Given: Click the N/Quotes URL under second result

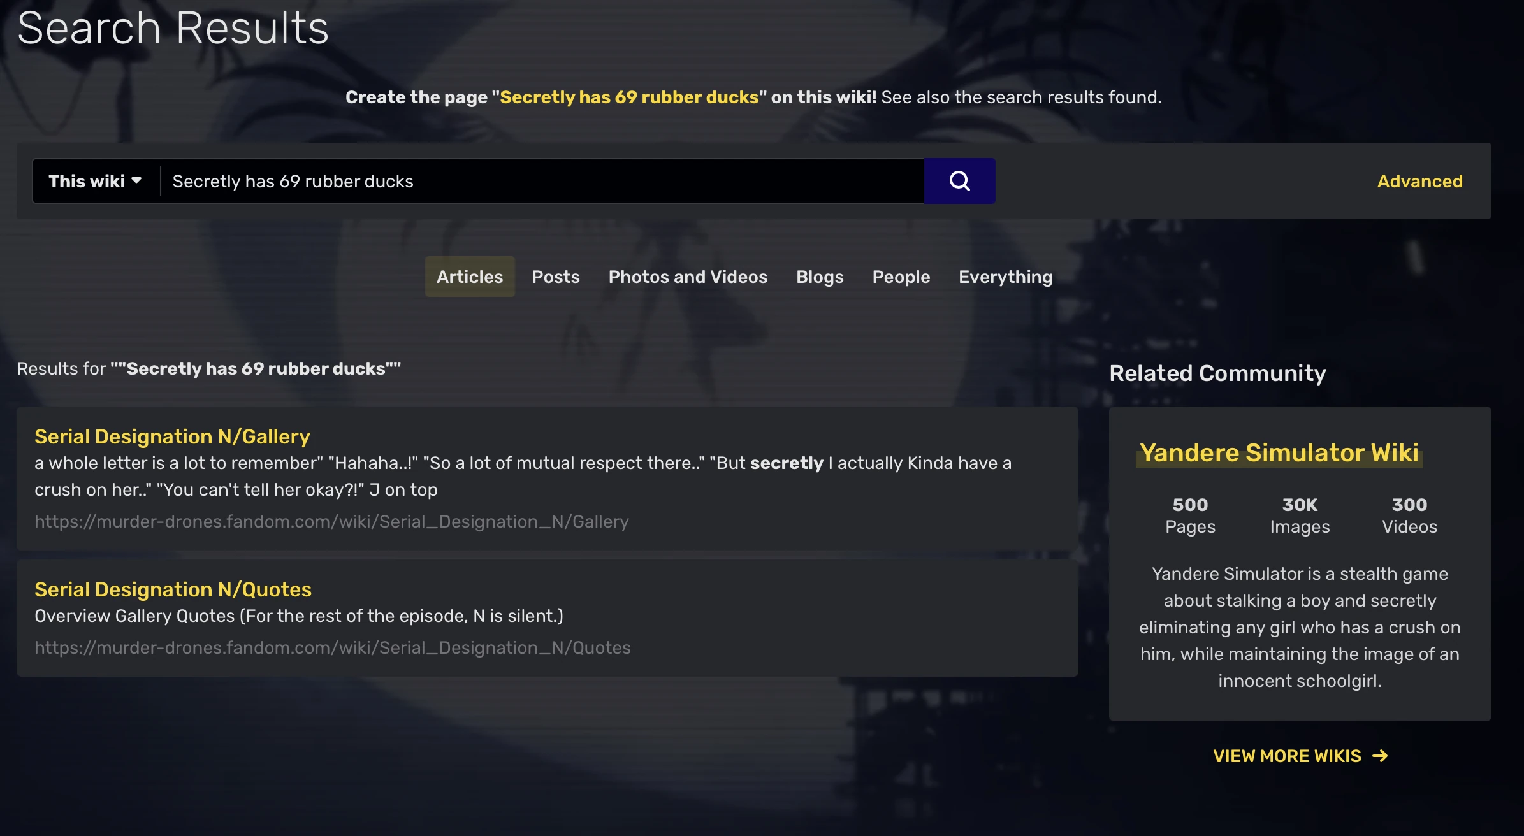Looking at the screenshot, I should point(332,647).
